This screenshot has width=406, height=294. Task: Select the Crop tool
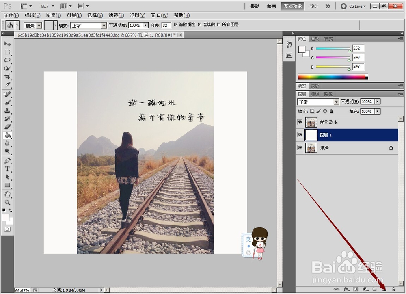(7, 77)
